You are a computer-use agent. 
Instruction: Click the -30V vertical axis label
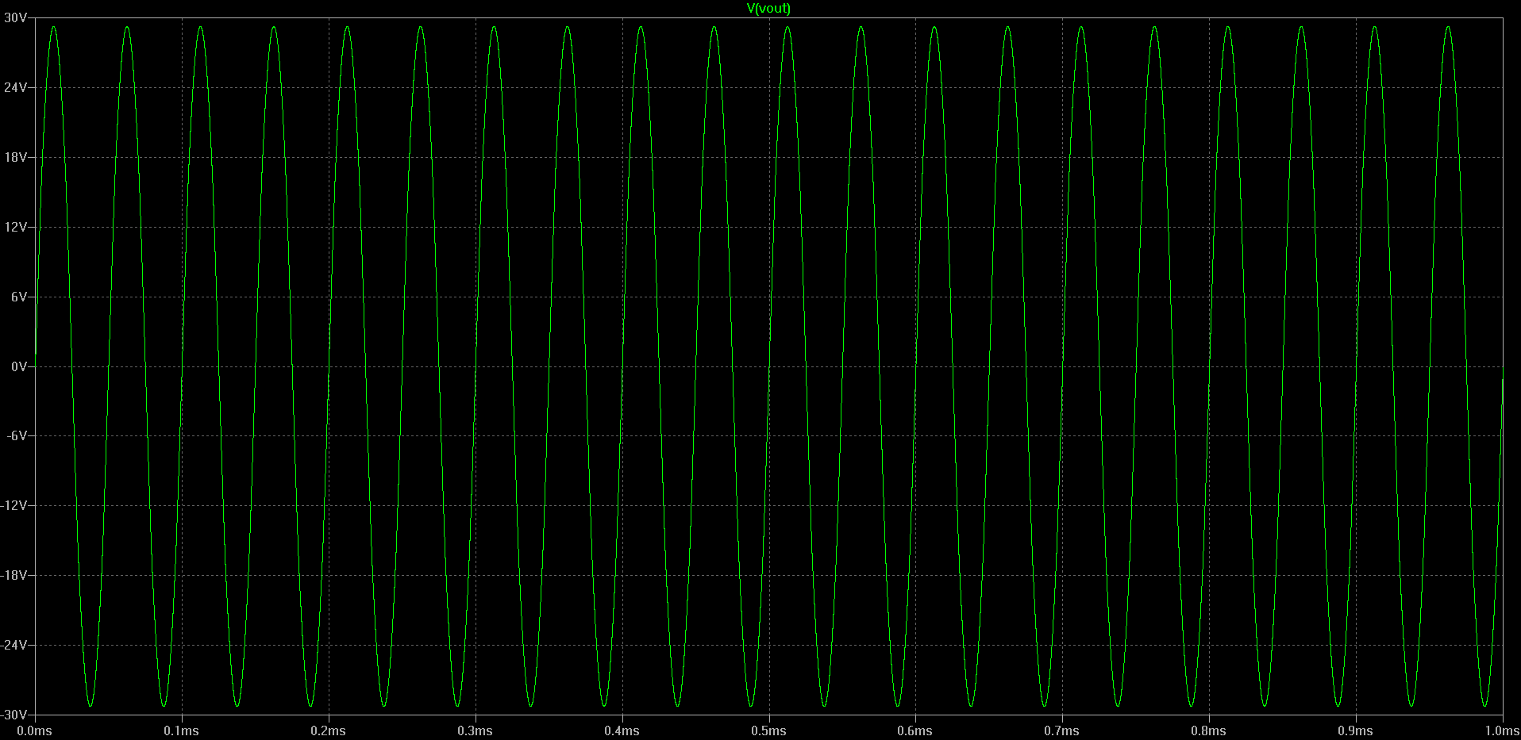14,715
